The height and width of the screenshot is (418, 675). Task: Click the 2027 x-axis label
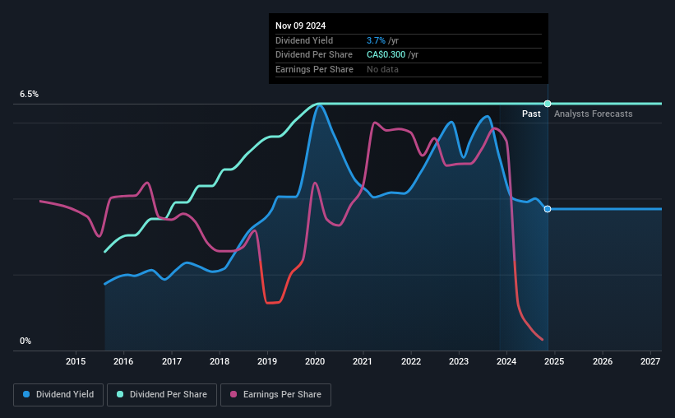650,361
